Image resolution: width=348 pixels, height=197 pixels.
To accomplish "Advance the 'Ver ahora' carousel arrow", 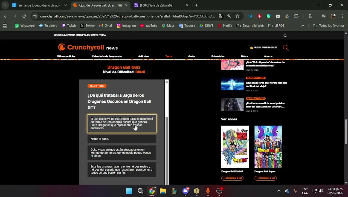I will pyautogui.click(x=283, y=147).
